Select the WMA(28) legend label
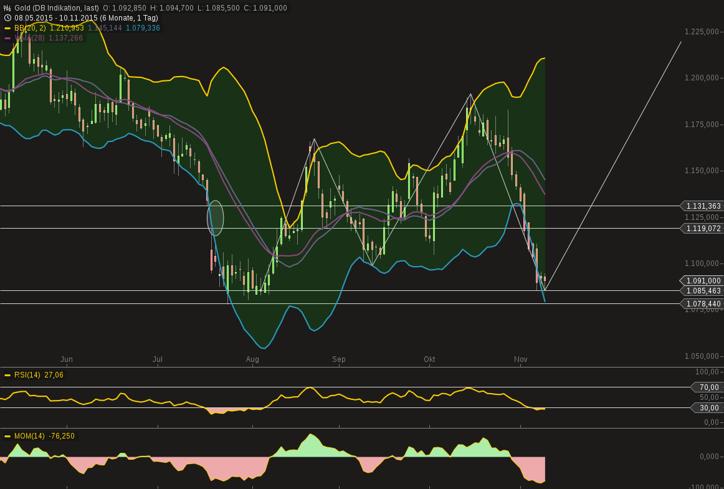 pyautogui.click(x=27, y=37)
